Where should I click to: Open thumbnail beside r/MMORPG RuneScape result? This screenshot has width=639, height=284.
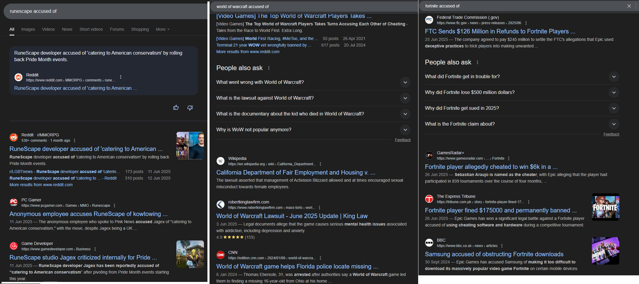(190, 146)
